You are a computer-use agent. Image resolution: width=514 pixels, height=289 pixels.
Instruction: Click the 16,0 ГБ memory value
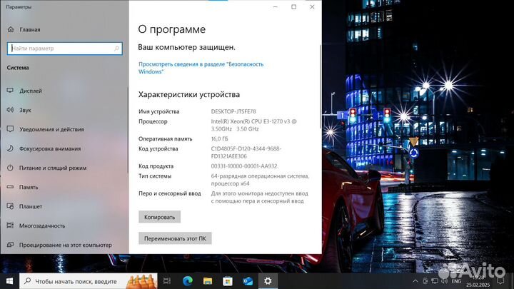point(220,139)
